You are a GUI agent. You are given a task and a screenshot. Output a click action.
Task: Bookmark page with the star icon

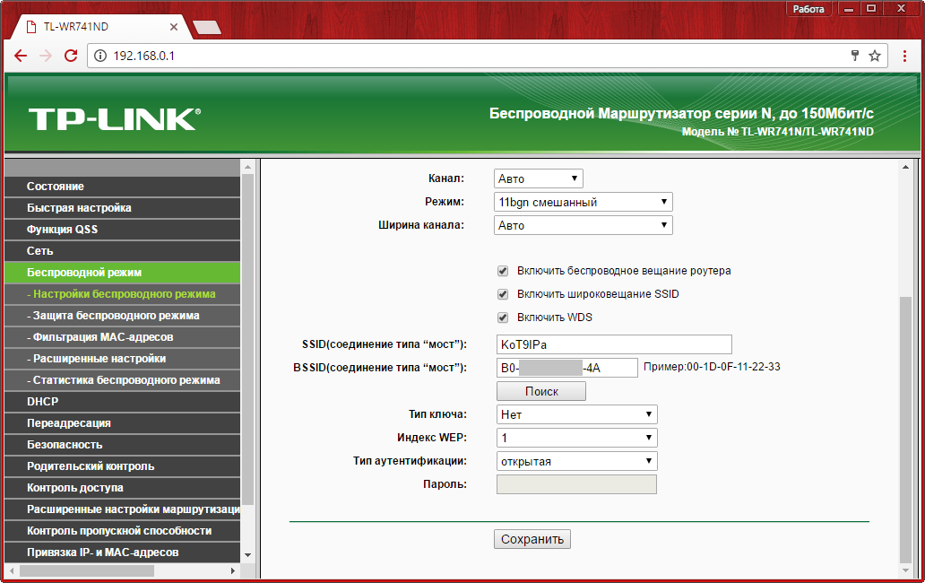pos(875,56)
